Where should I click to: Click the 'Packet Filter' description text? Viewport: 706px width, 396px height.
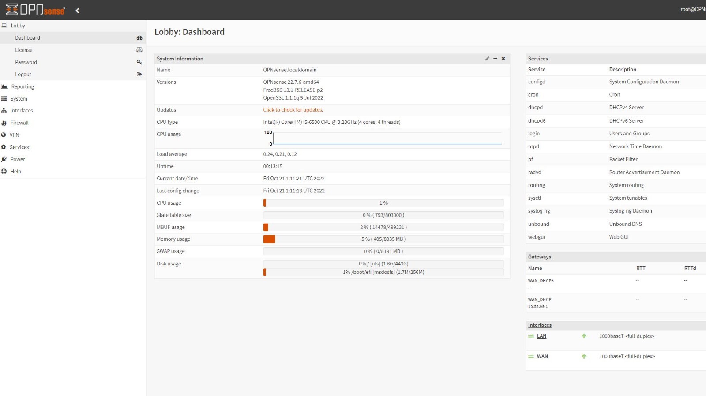623,159
